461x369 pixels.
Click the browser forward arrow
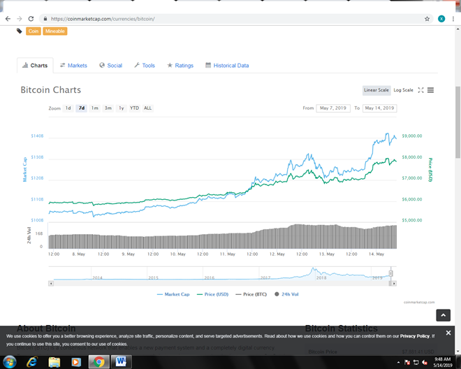pos(20,19)
